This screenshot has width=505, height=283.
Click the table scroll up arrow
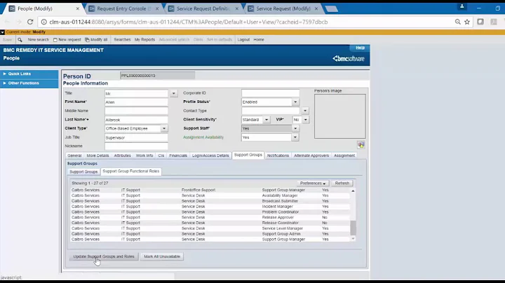tap(353, 191)
